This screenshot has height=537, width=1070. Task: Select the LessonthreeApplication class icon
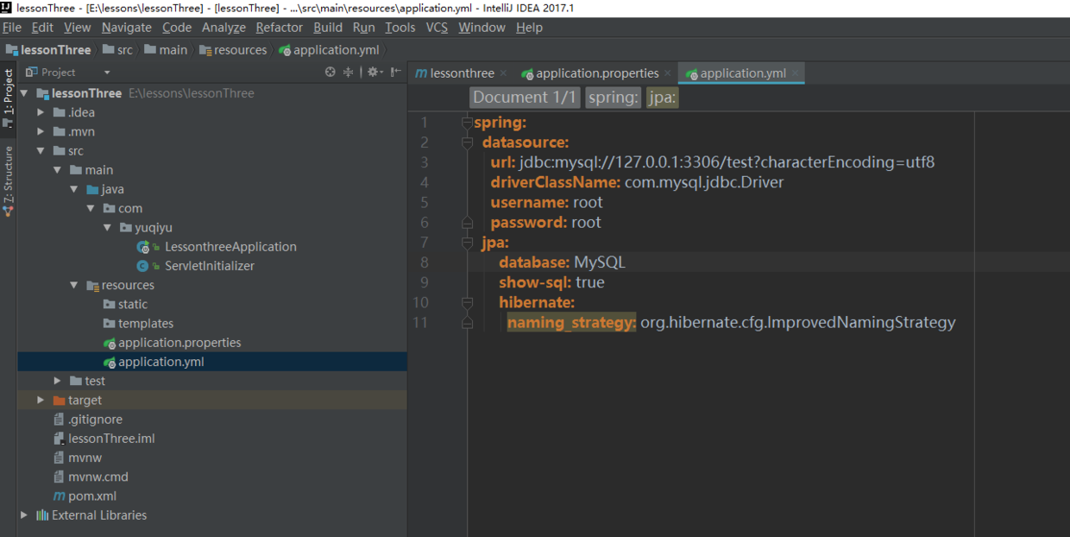143,247
